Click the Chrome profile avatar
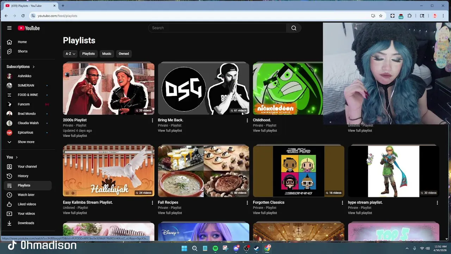451x254 pixels. pos(435,16)
